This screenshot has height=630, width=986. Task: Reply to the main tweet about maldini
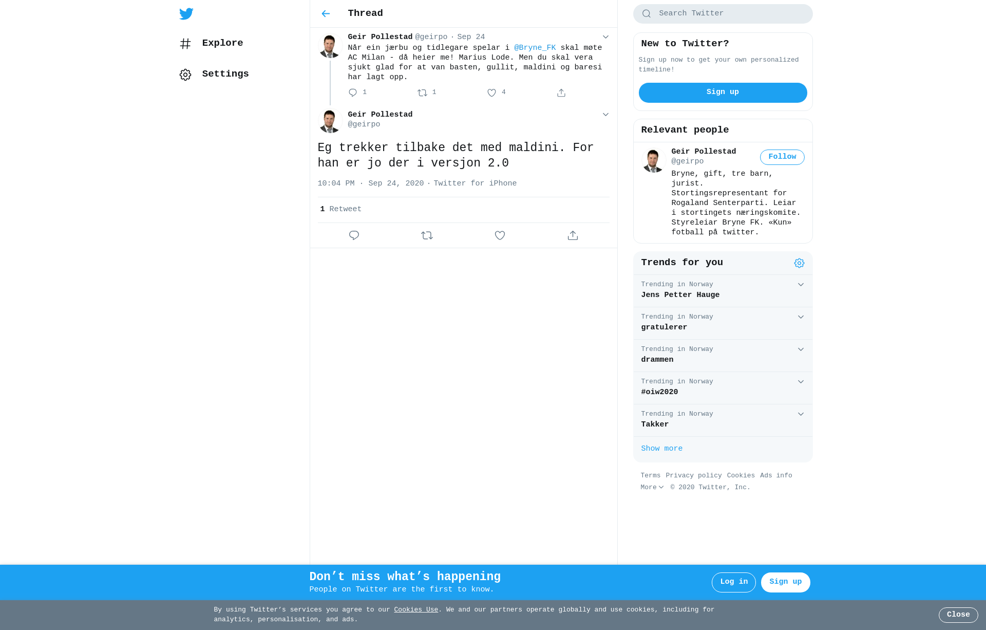point(354,235)
